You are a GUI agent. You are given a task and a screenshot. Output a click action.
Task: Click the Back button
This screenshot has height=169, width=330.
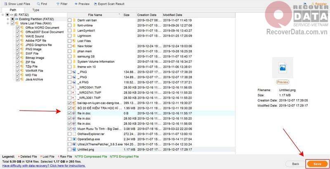pyautogui.click(x=295, y=164)
